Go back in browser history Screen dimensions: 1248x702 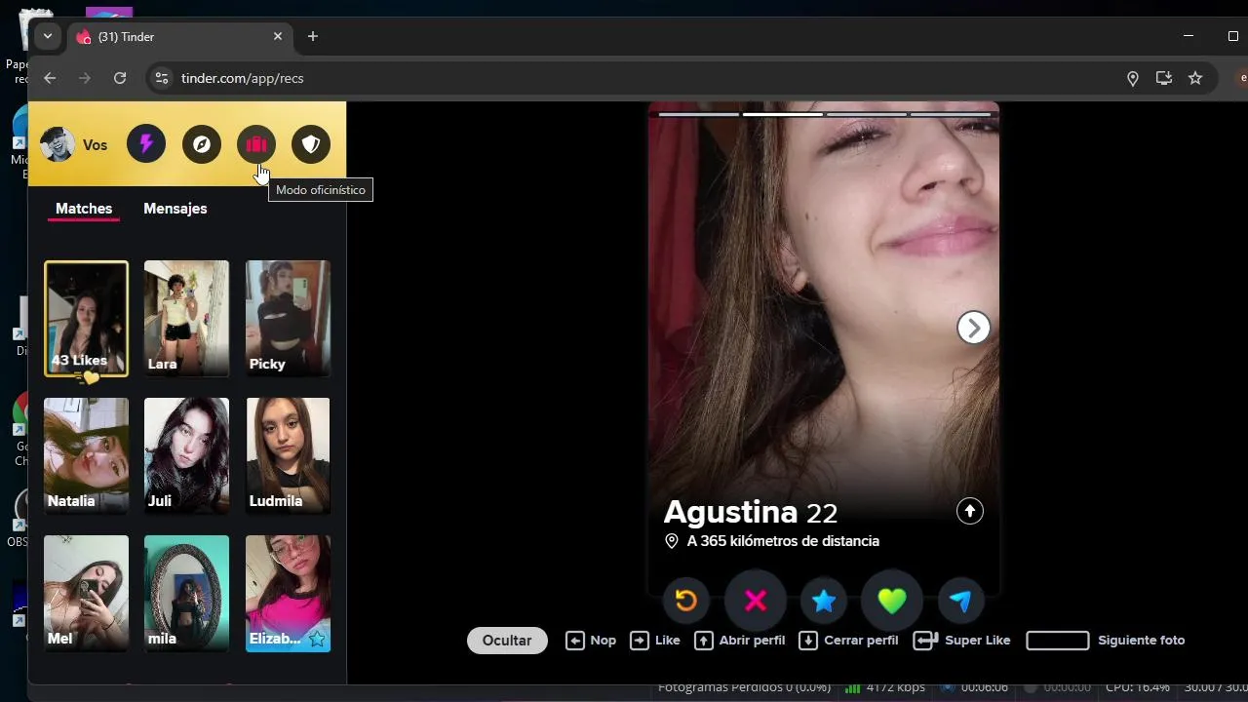point(50,78)
